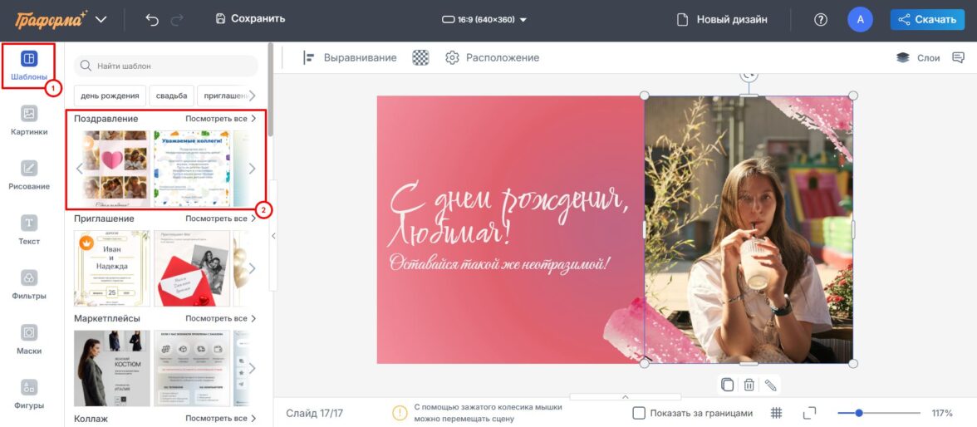Click the Найти шаблон search field

166,66
